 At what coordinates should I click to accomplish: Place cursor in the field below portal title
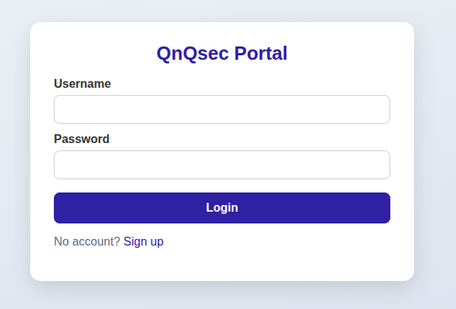click(x=221, y=109)
